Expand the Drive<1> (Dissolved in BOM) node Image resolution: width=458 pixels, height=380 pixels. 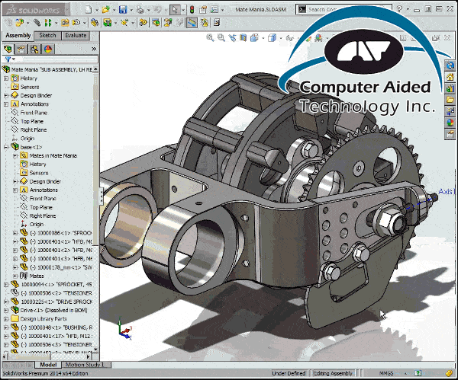click(x=6, y=311)
